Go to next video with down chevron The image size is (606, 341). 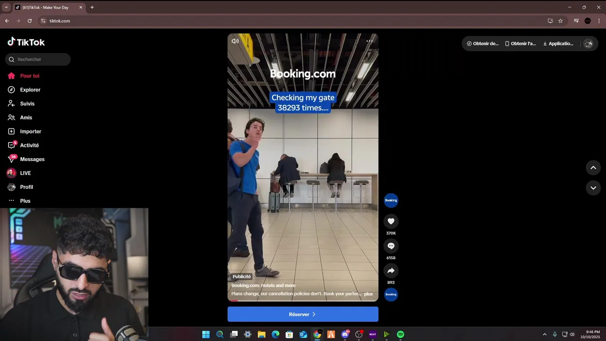(593, 188)
